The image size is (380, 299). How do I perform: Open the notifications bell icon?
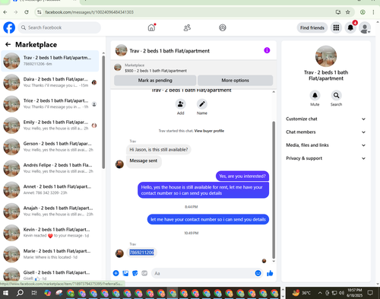click(350, 27)
